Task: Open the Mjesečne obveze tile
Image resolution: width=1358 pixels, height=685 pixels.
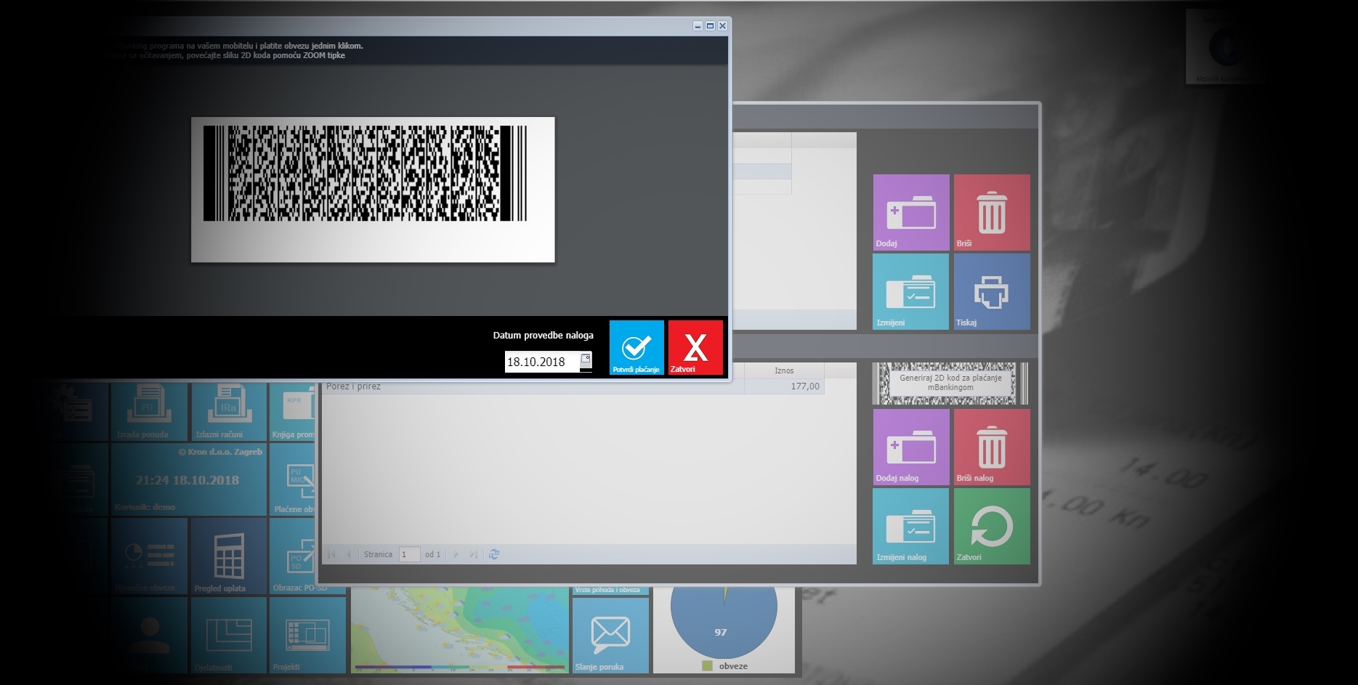Action: 150,556
